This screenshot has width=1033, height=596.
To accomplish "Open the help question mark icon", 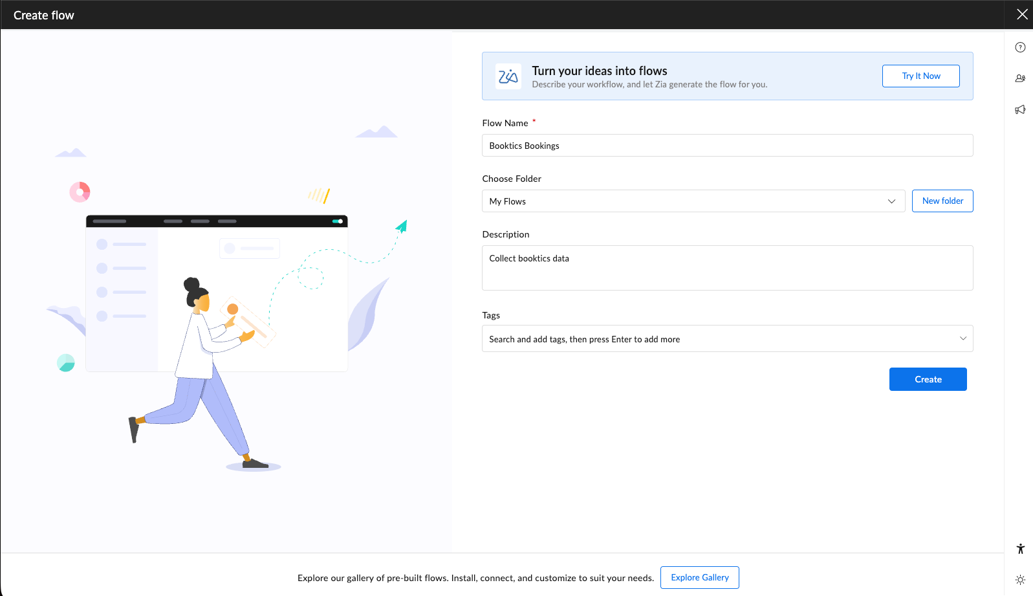I will point(1020,47).
